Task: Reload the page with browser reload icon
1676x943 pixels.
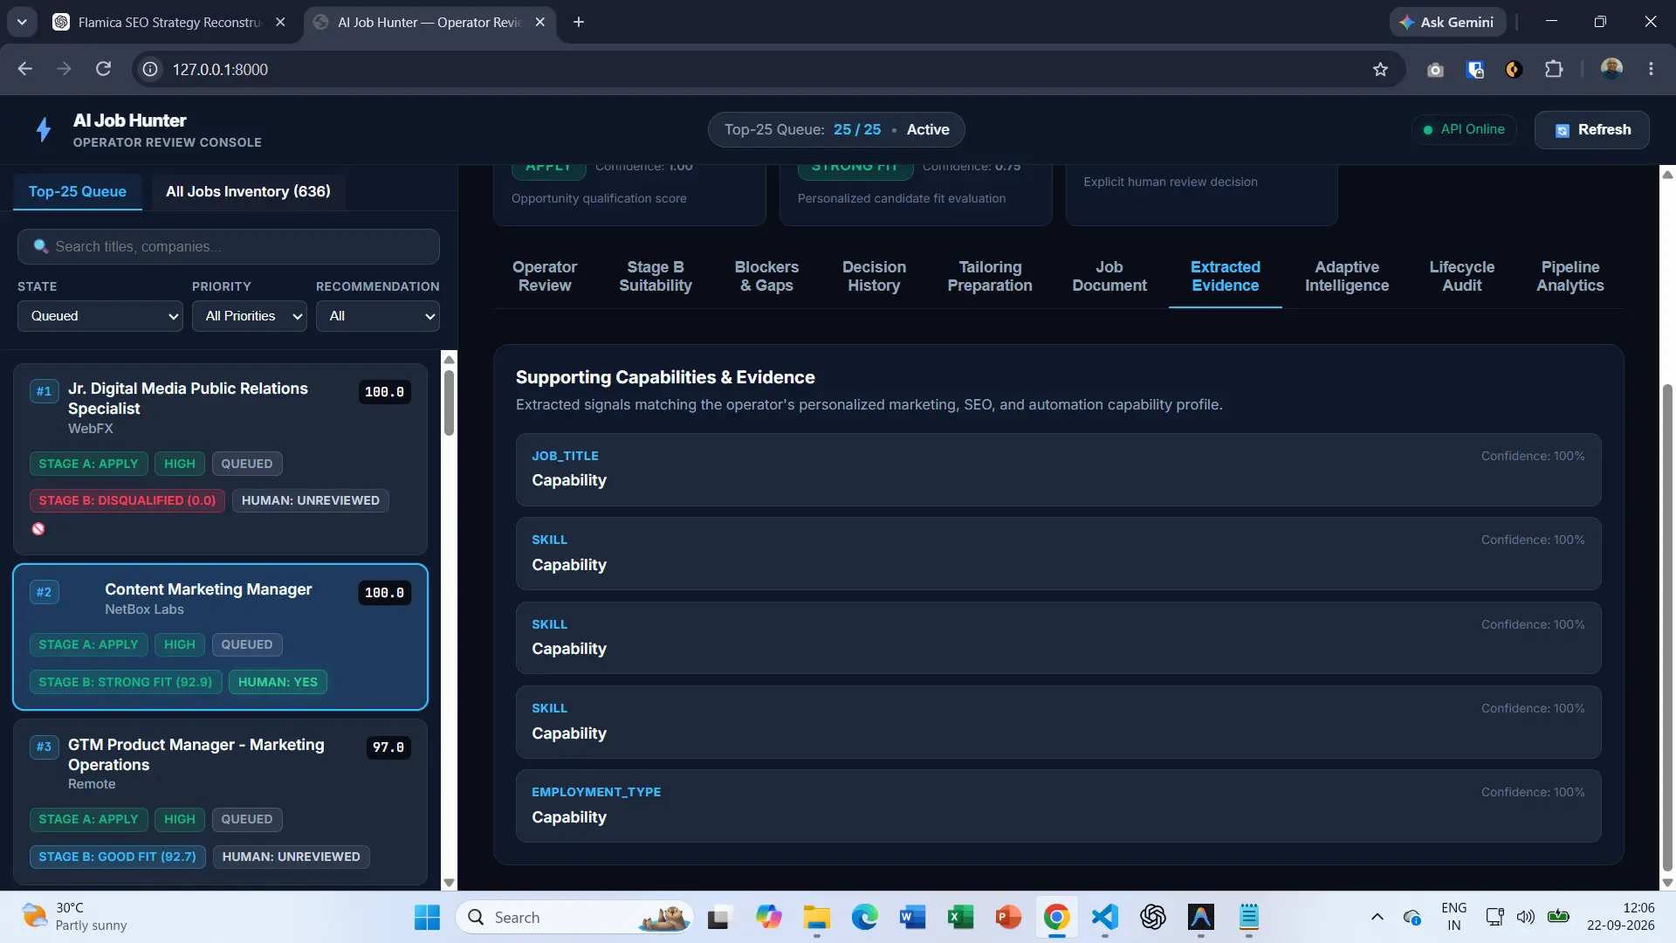Action: (103, 69)
